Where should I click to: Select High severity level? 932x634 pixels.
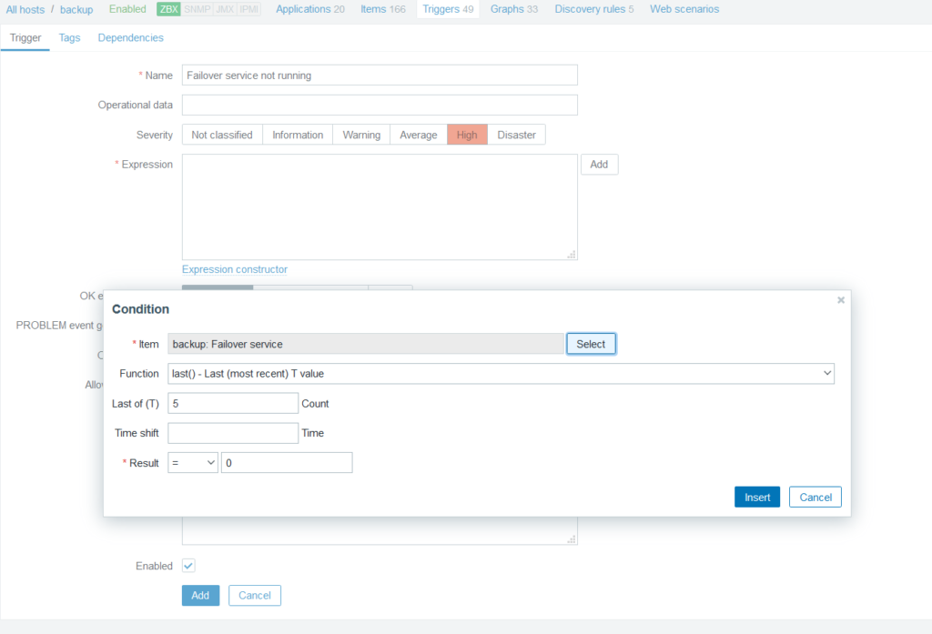coord(467,135)
